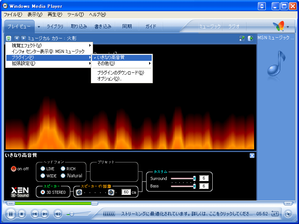Pause the current playback
Viewport: 299px width, 224px height.
[x=11, y=214]
